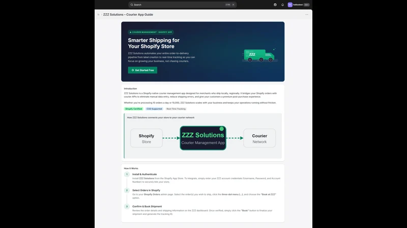The image size is (407, 228).
Task: Click the Shopify Certified tag
Action: (133, 109)
